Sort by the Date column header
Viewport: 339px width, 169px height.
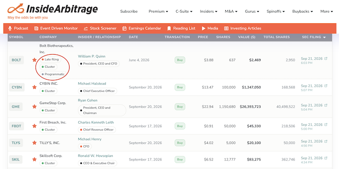click(133, 37)
